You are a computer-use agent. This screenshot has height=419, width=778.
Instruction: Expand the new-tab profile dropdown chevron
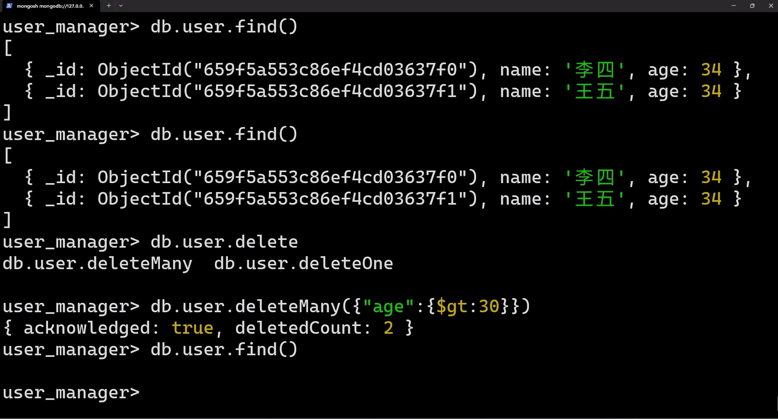[121, 6]
